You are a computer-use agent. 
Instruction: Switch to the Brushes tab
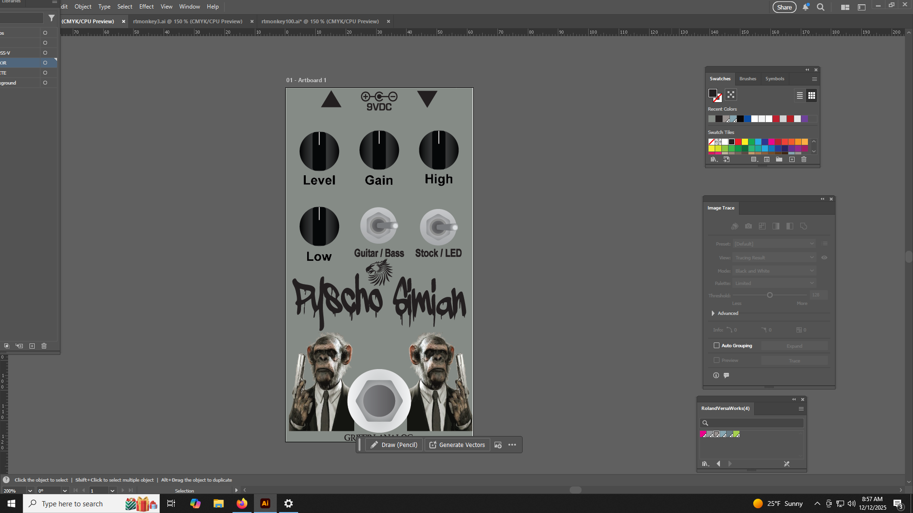pos(748,79)
